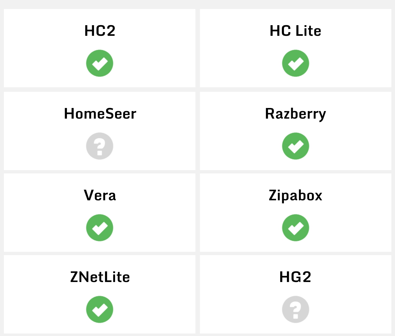Click the gray question mark under HG2
This screenshot has width=395, height=336.
pos(296,309)
